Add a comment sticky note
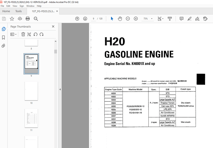Image resolution: width=213 pixels, height=148 pixels. [x=181, y=19]
